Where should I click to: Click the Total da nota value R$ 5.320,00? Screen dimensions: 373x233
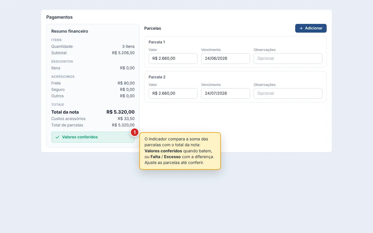coord(121,112)
